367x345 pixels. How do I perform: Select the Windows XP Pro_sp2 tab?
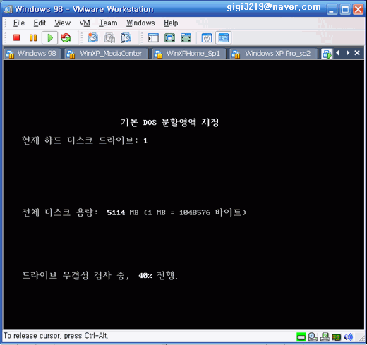(x=273, y=54)
